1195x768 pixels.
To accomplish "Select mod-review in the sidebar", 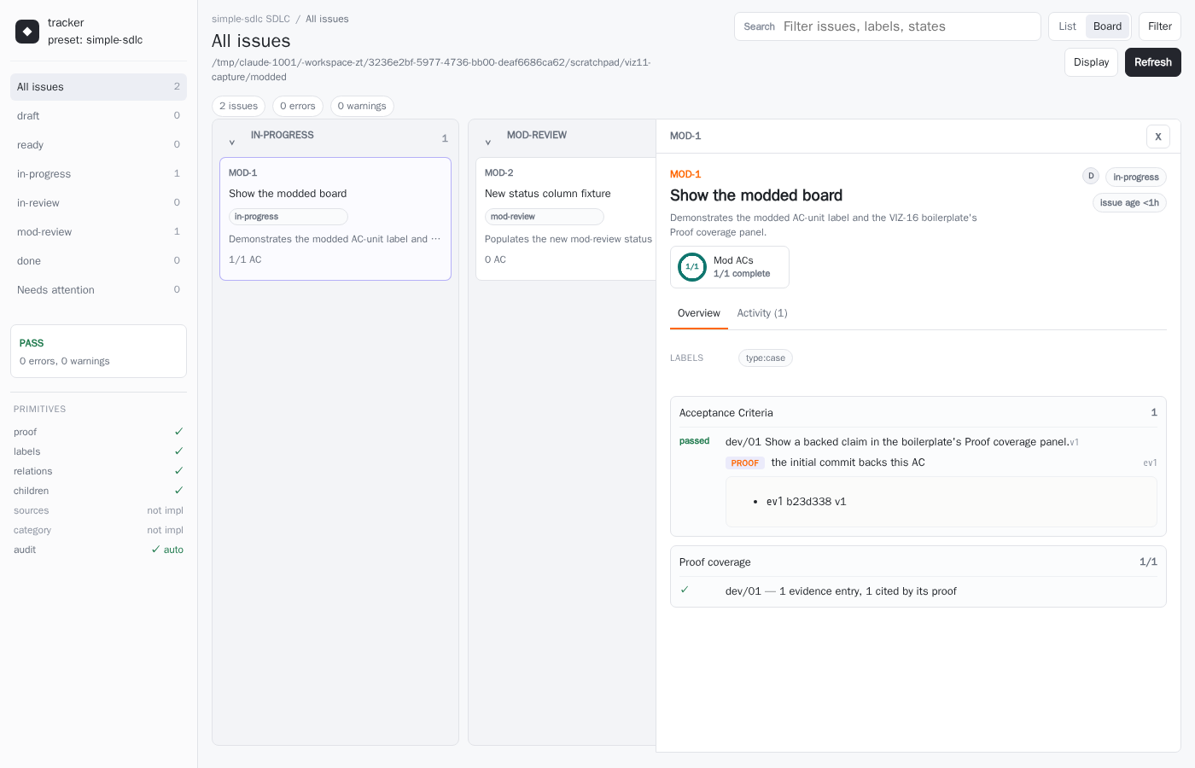I will [98, 232].
